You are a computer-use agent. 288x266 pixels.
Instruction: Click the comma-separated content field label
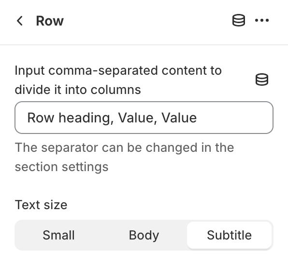(118, 80)
